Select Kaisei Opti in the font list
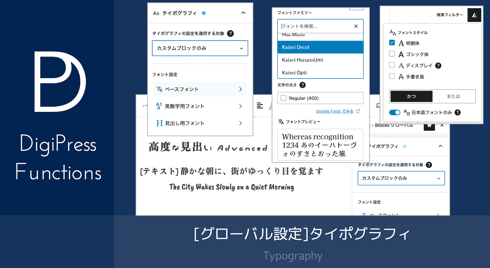 click(320, 73)
